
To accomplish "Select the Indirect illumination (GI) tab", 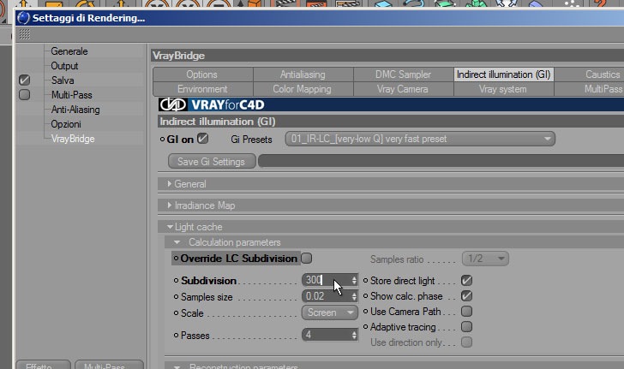I will click(503, 74).
